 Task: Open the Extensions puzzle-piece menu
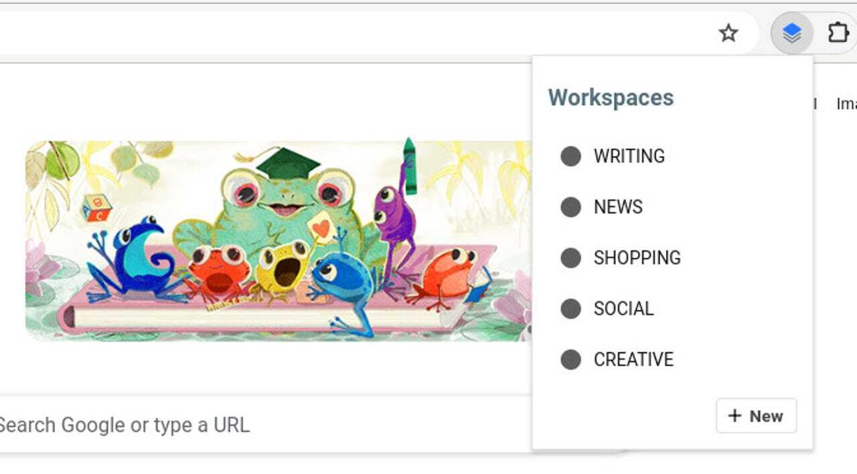[838, 33]
